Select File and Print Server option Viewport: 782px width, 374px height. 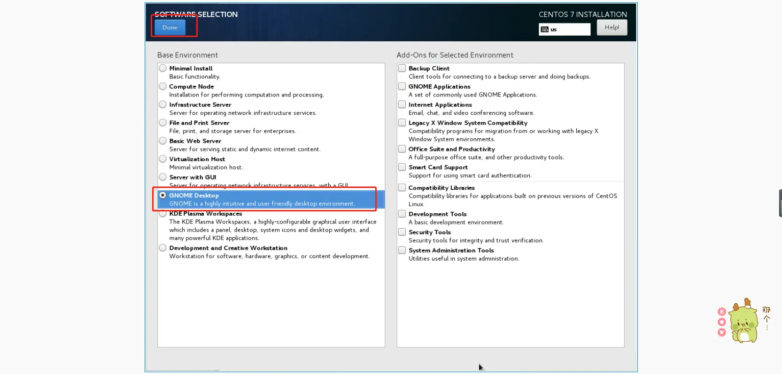[163, 123]
